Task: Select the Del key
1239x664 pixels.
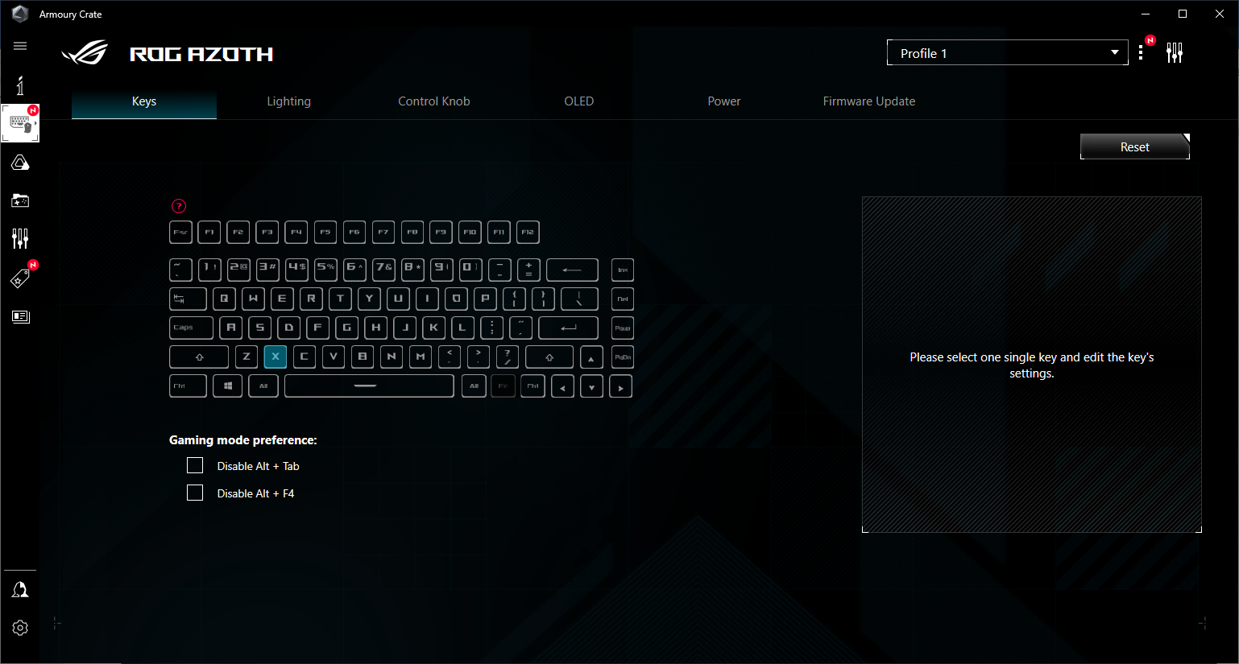Action: (623, 299)
